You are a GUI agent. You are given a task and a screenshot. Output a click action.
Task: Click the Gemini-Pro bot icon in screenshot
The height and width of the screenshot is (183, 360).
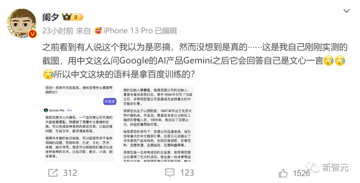click(x=46, y=110)
